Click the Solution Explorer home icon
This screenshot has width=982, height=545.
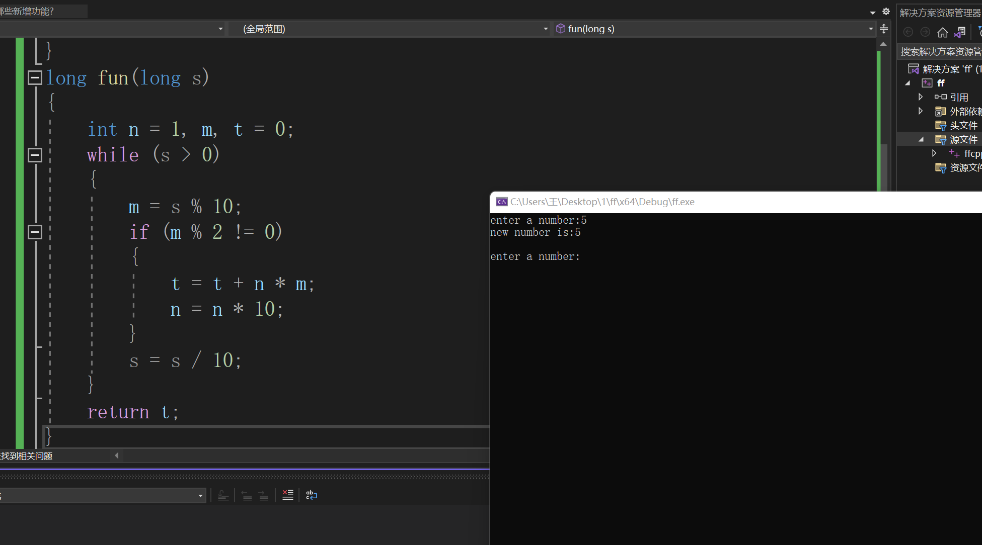942,32
